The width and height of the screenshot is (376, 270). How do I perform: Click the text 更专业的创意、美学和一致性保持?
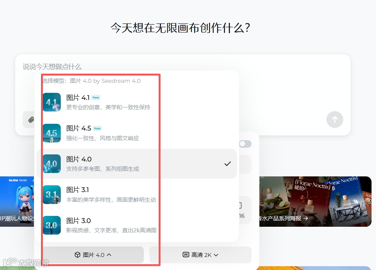click(108, 107)
